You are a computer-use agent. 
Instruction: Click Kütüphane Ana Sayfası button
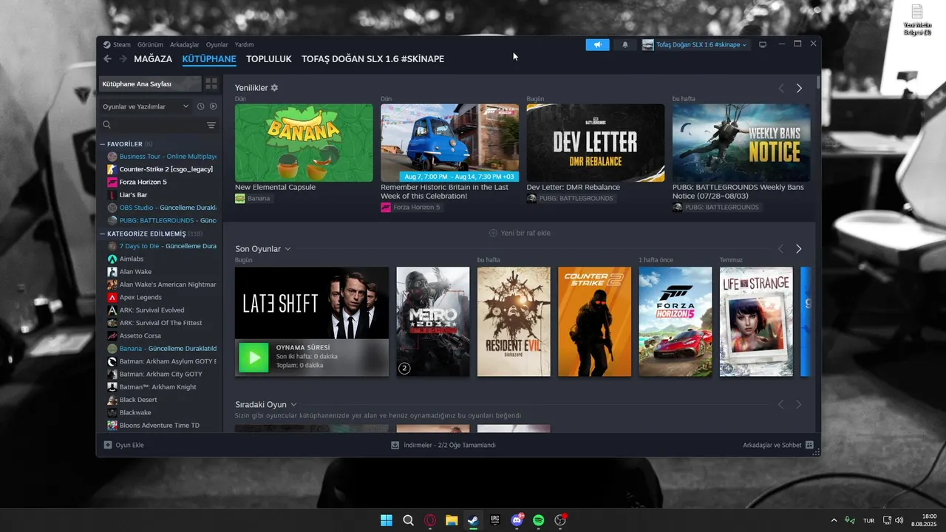coord(150,83)
